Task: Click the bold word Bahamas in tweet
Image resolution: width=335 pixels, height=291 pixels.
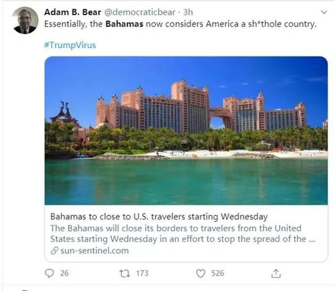Action: (x=124, y=24)
